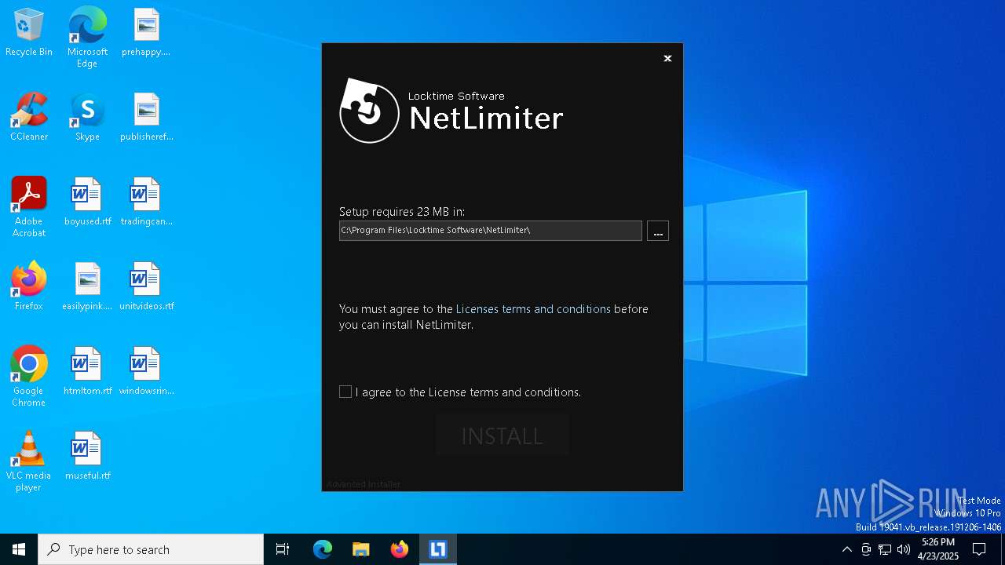Launch Edge from the taskbar
The image size is (1005, 565).
tap(323, 549)
